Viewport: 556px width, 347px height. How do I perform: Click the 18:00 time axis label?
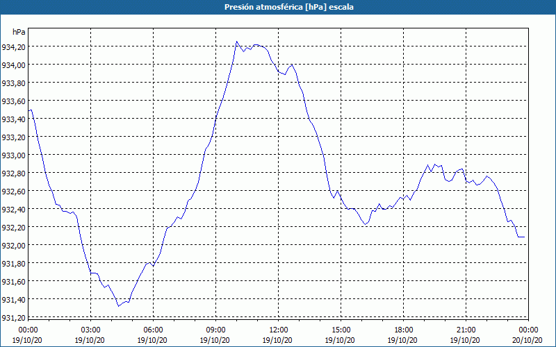pyautogui.click(x=404, y=330)
